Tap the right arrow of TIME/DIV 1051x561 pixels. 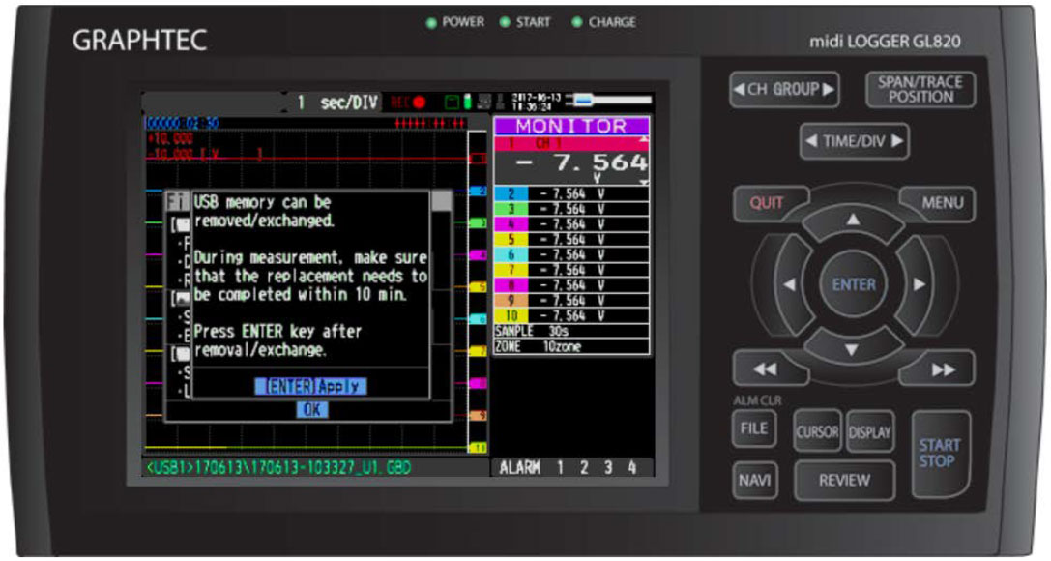(x=897, y=141)
